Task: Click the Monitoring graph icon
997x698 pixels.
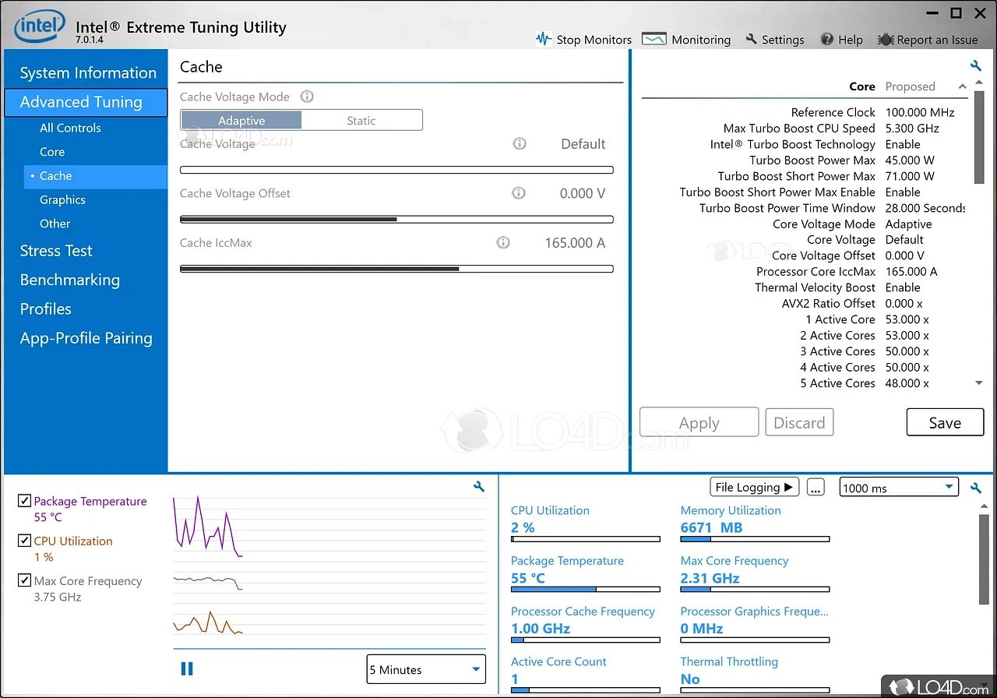Action: coord(654,39)
